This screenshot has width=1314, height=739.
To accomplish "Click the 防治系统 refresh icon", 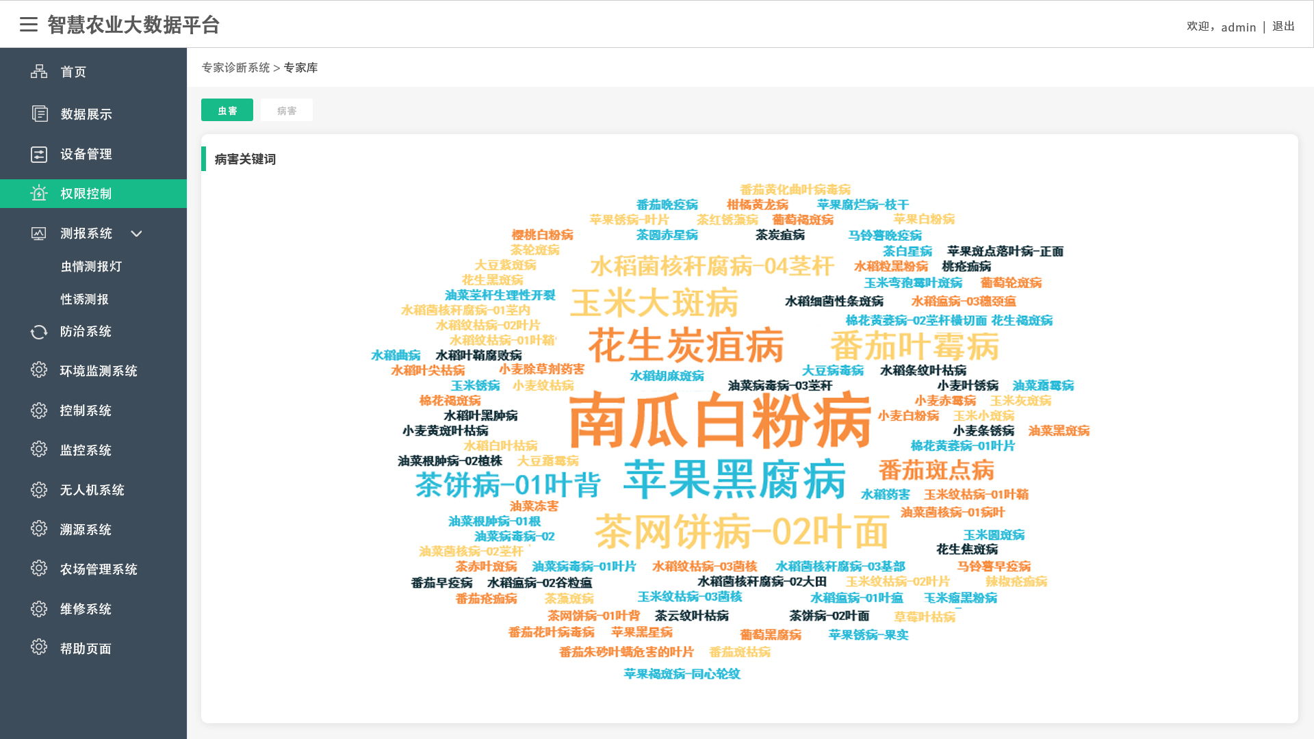I will (x=39, y=332).
